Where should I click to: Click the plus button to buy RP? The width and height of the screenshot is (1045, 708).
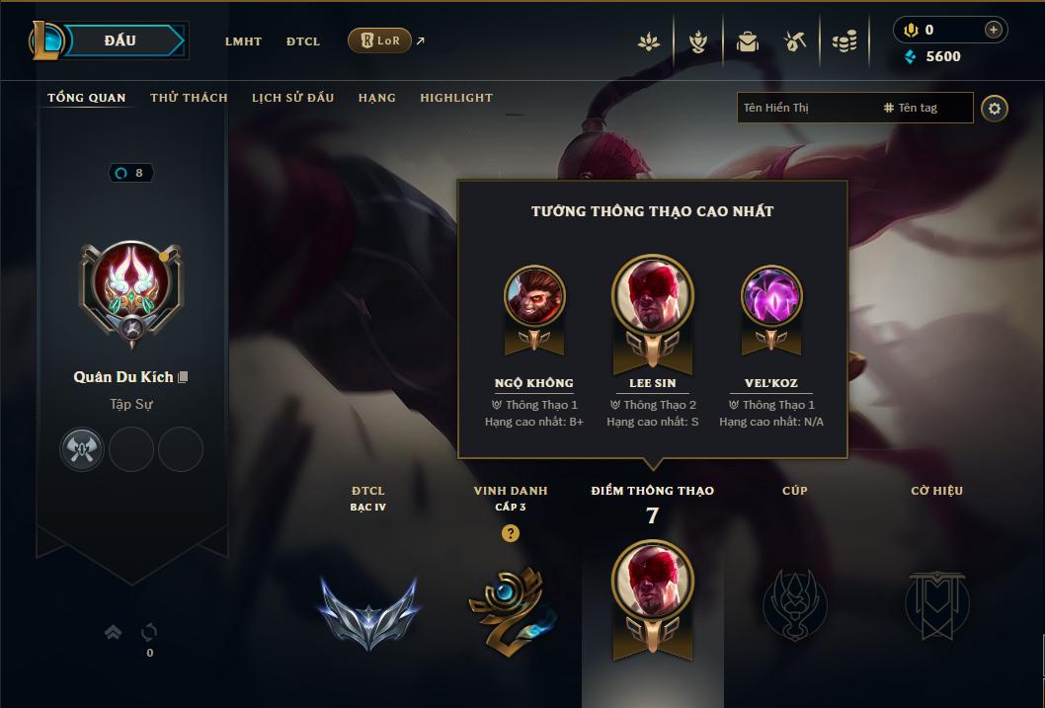click(x=993, y=30)
